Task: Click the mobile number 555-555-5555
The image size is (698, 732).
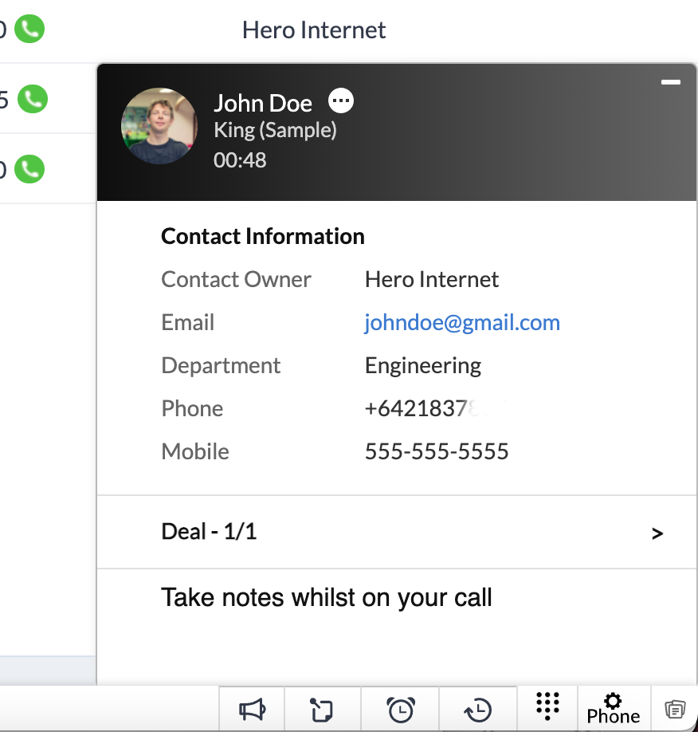Action: coord(437,451)
